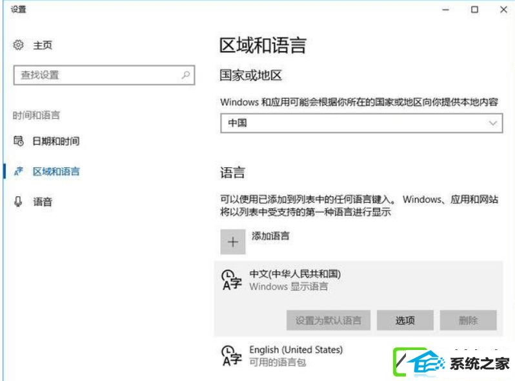The height and width of the screenshot is (381, 515).
Task: Click the region and language sidebar icon
Action: click(18, 171)
